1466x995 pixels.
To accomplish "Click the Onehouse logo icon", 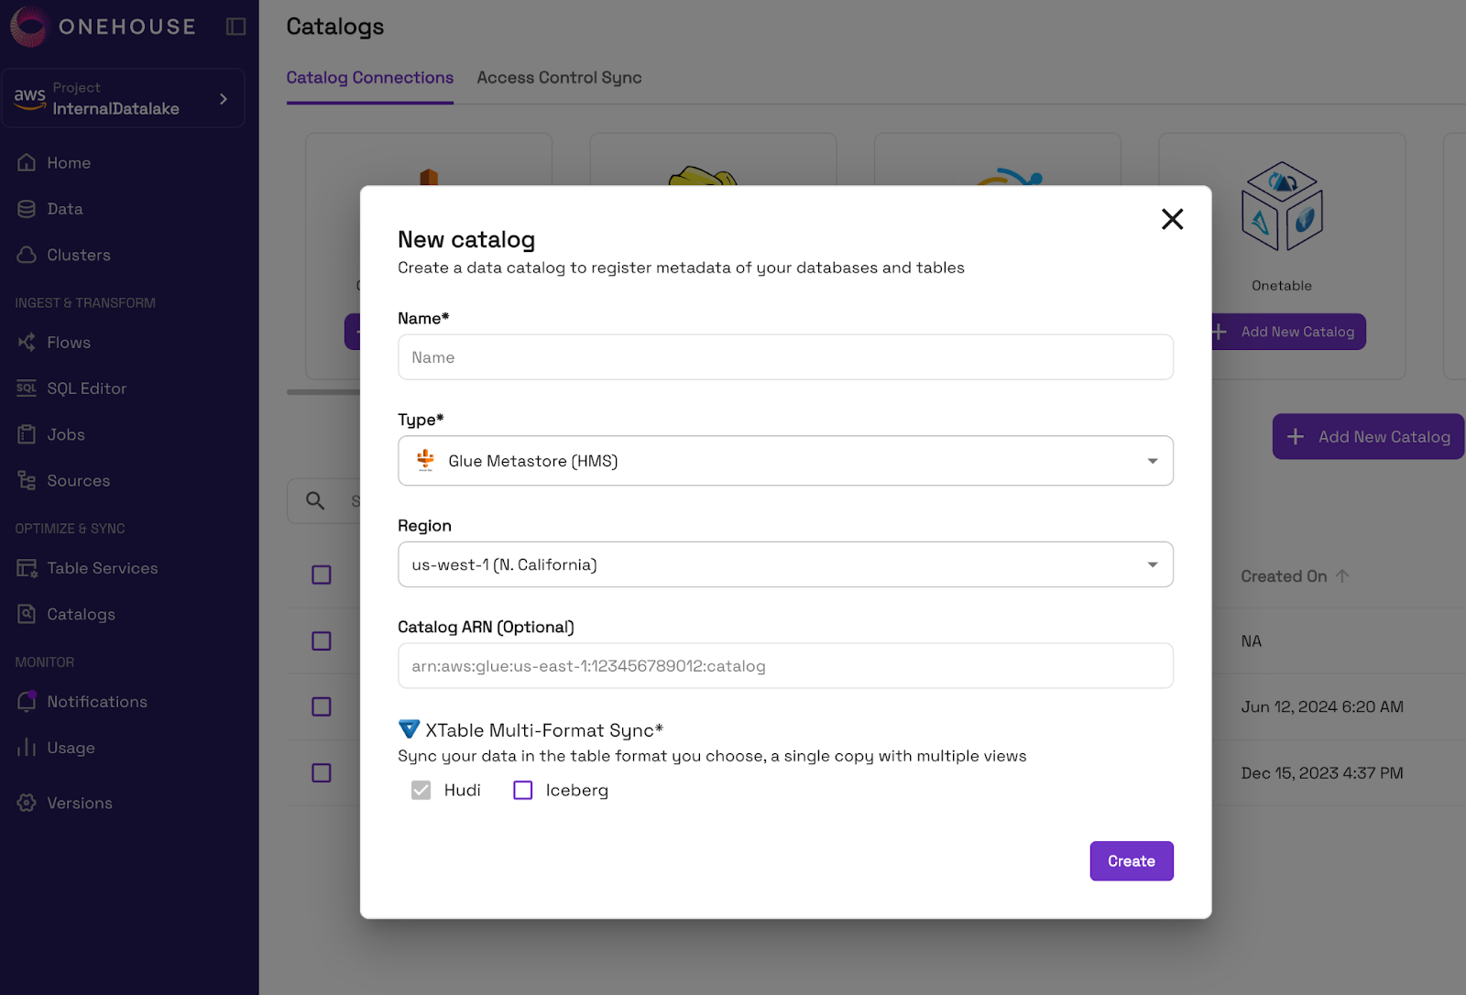I will click(x=28, y=27).
